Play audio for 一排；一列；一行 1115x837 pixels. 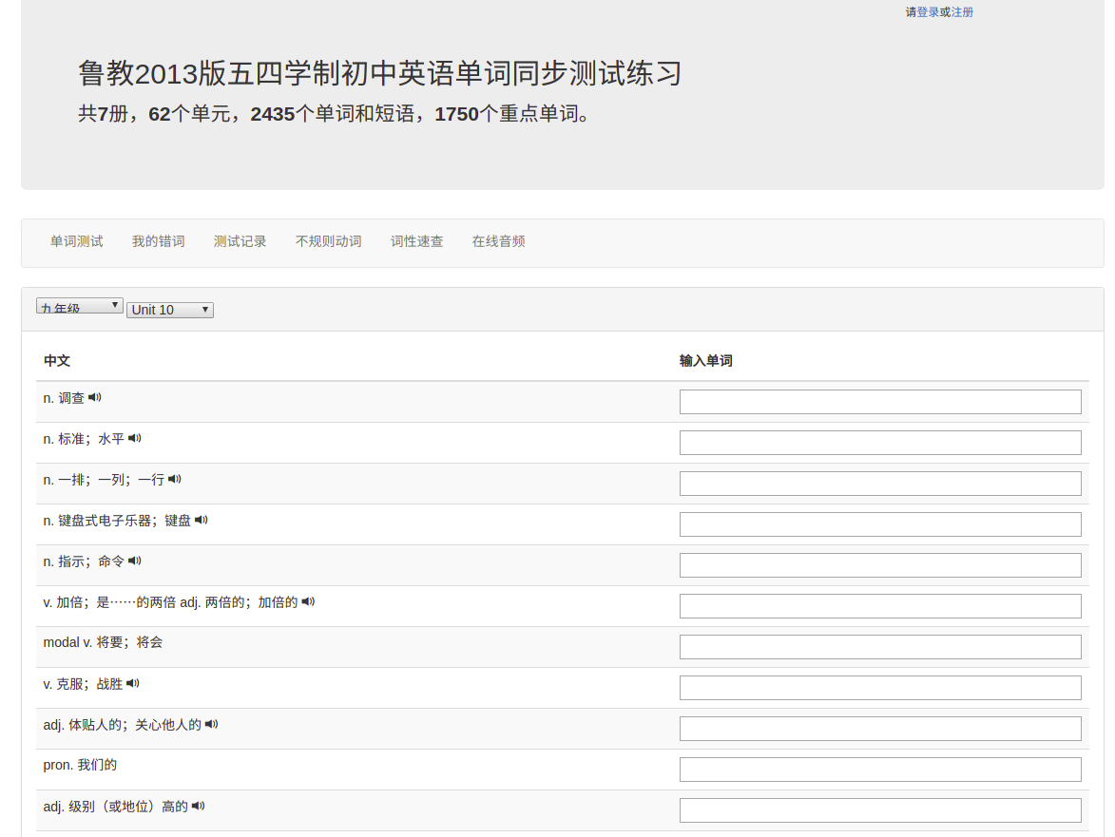pos(175,479)
